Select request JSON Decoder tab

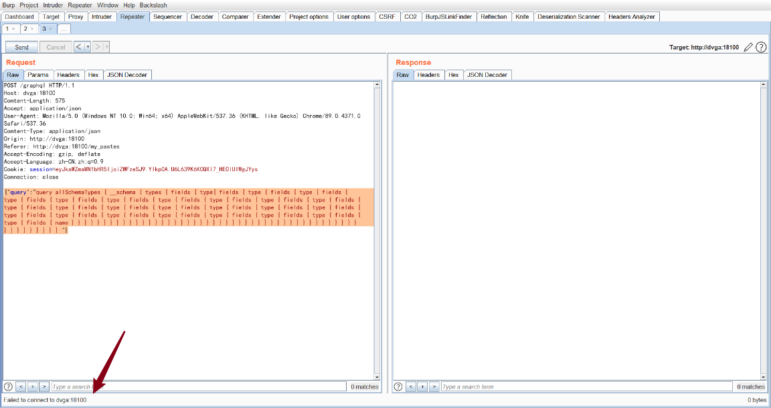tap(127, 75)
